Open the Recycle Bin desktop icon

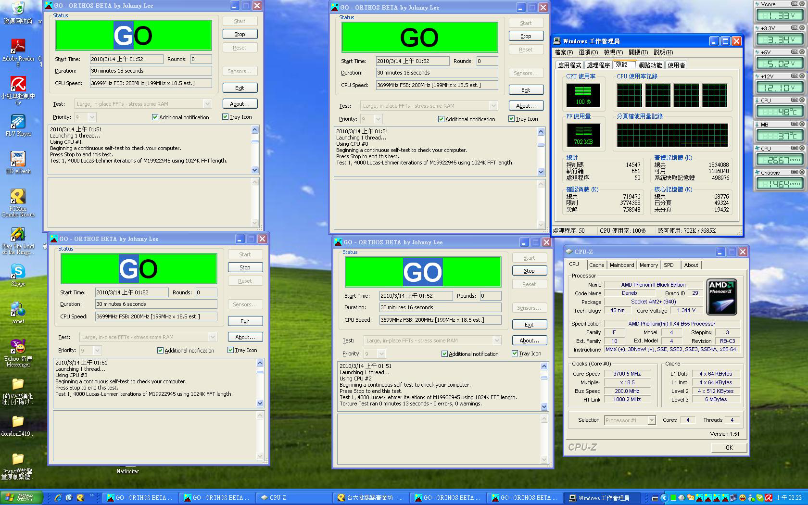[x=18, y=9]
